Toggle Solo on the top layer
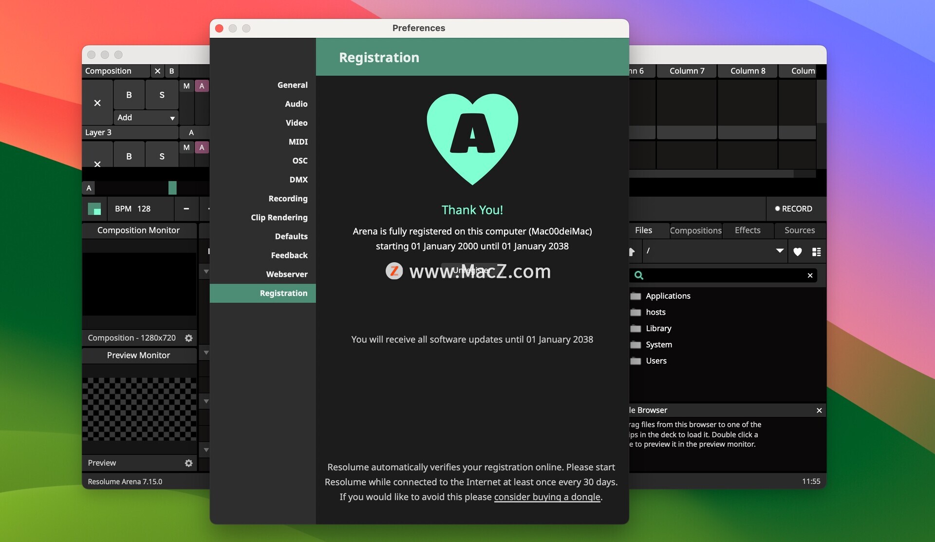Screen dimensions: 935x542 coord(162,95)
